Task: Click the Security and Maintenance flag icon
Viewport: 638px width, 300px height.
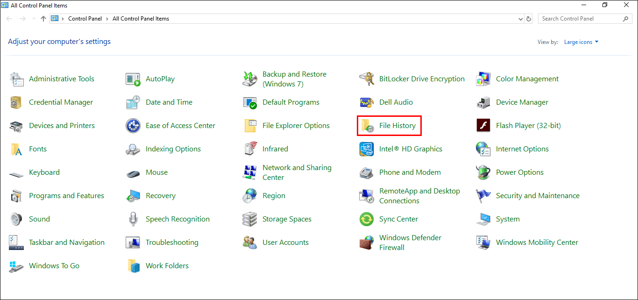Action: point(483,196)
